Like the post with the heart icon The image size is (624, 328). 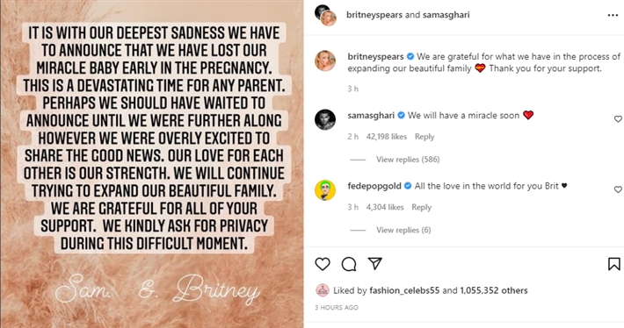[323, 264]
